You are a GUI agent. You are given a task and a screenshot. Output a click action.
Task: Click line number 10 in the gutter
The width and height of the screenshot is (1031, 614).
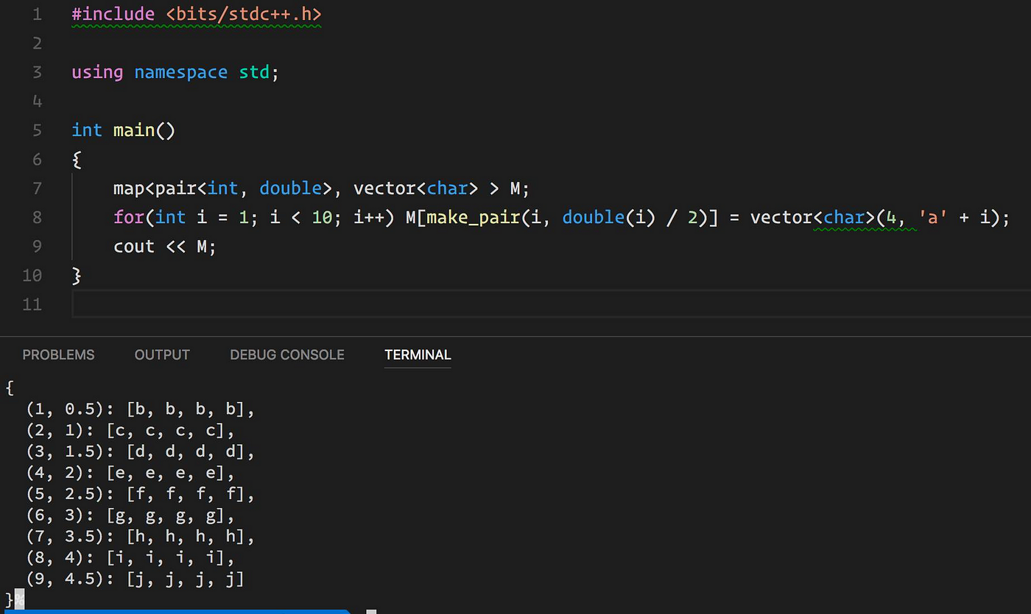(32, 275)
